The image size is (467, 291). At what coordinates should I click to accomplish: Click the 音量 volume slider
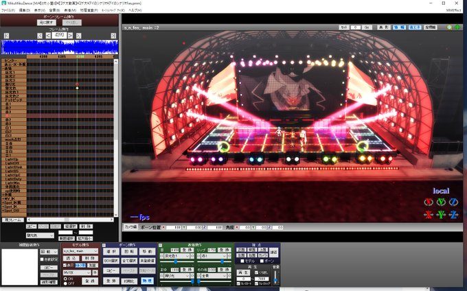click(x=276, y=277)
